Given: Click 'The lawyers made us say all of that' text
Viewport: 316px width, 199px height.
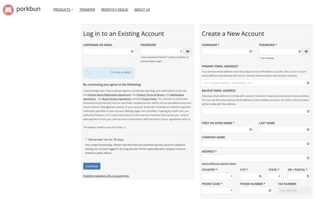Looking at the screenshot, I should (103, 127).
